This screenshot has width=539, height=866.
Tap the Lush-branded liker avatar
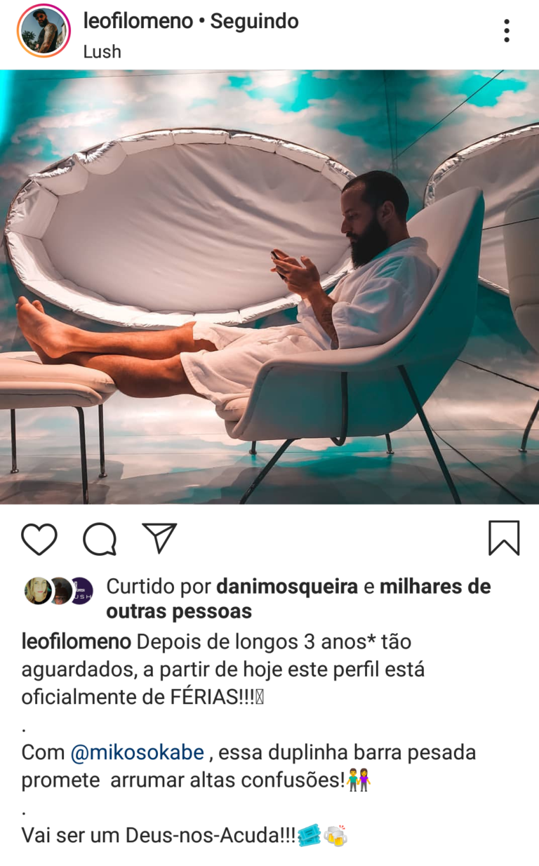click(80, 591)
